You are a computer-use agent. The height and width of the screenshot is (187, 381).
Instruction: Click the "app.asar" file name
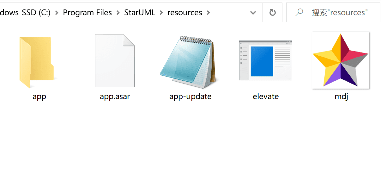(x=115, y=97)
